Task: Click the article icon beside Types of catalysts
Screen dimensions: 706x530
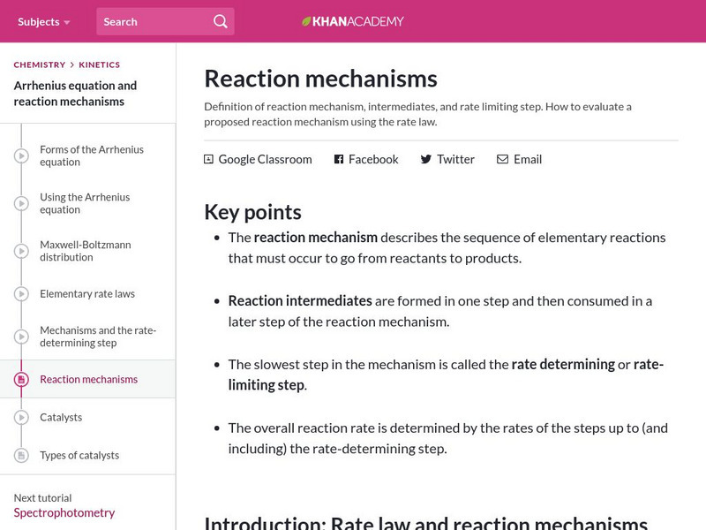Action: coord(20,455)
